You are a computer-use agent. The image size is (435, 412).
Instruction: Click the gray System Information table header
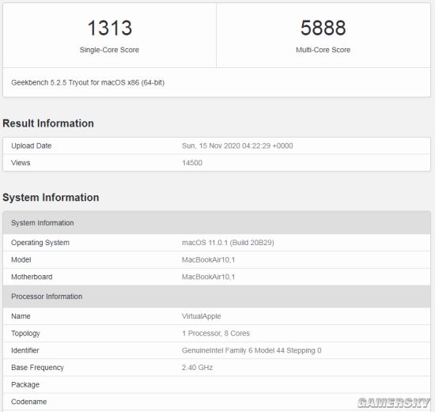(217, 223)
